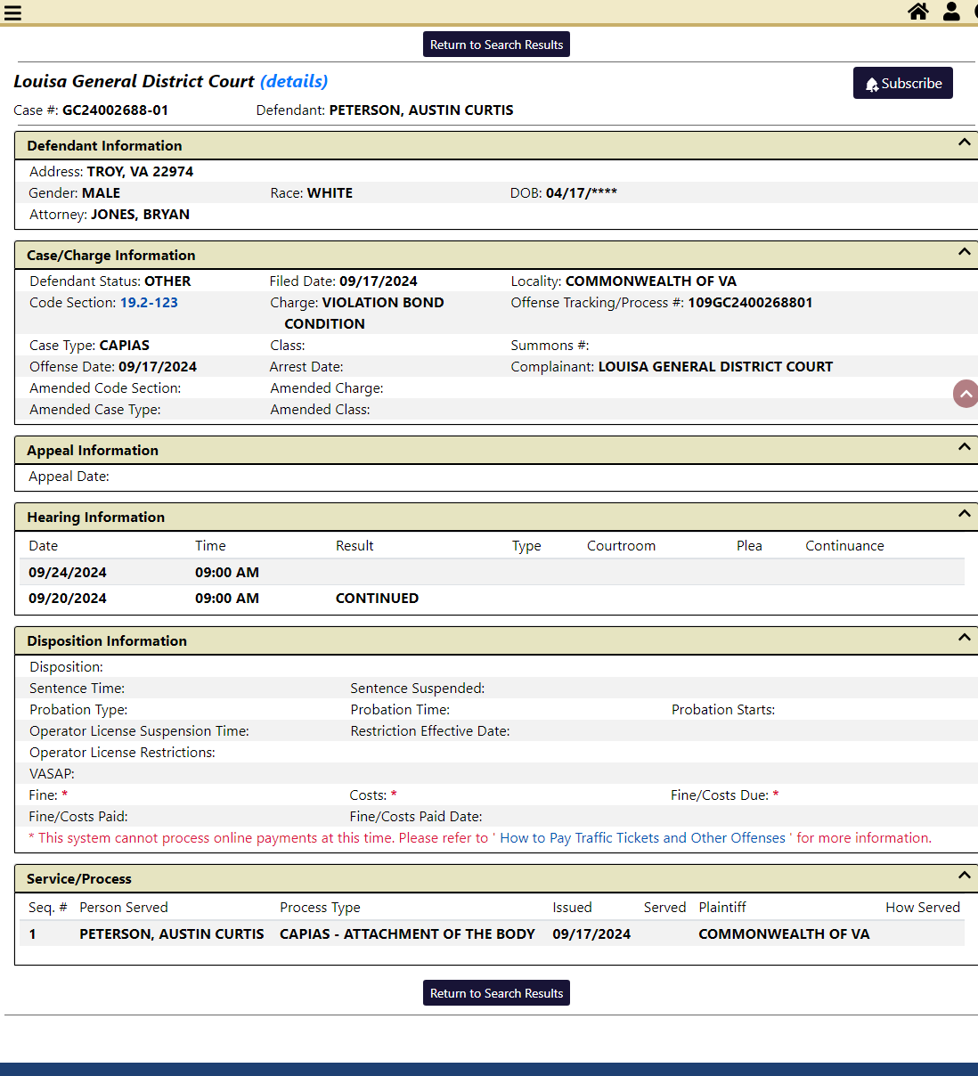The height and width of the screenshot is (1076, 978).
Task: Select the 09/24/2024 hearing date
Action: point(68,573)
